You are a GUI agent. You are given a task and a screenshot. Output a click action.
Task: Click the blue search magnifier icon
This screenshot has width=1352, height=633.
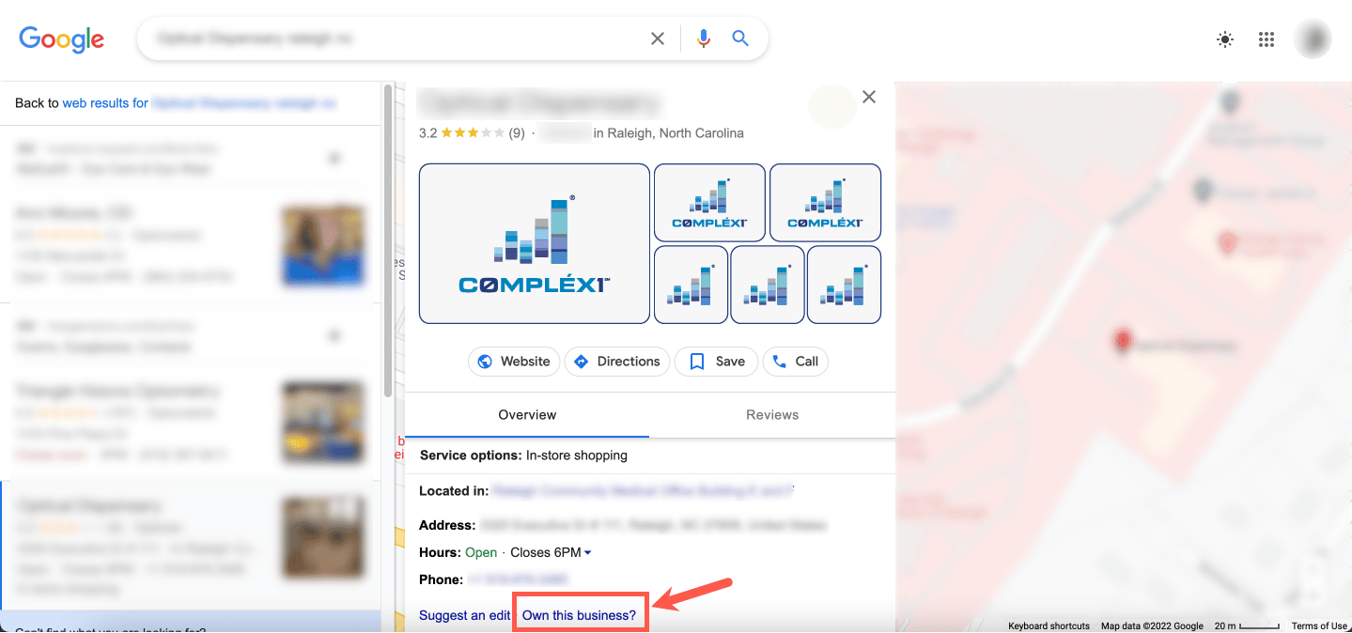[x=739, y=39]
